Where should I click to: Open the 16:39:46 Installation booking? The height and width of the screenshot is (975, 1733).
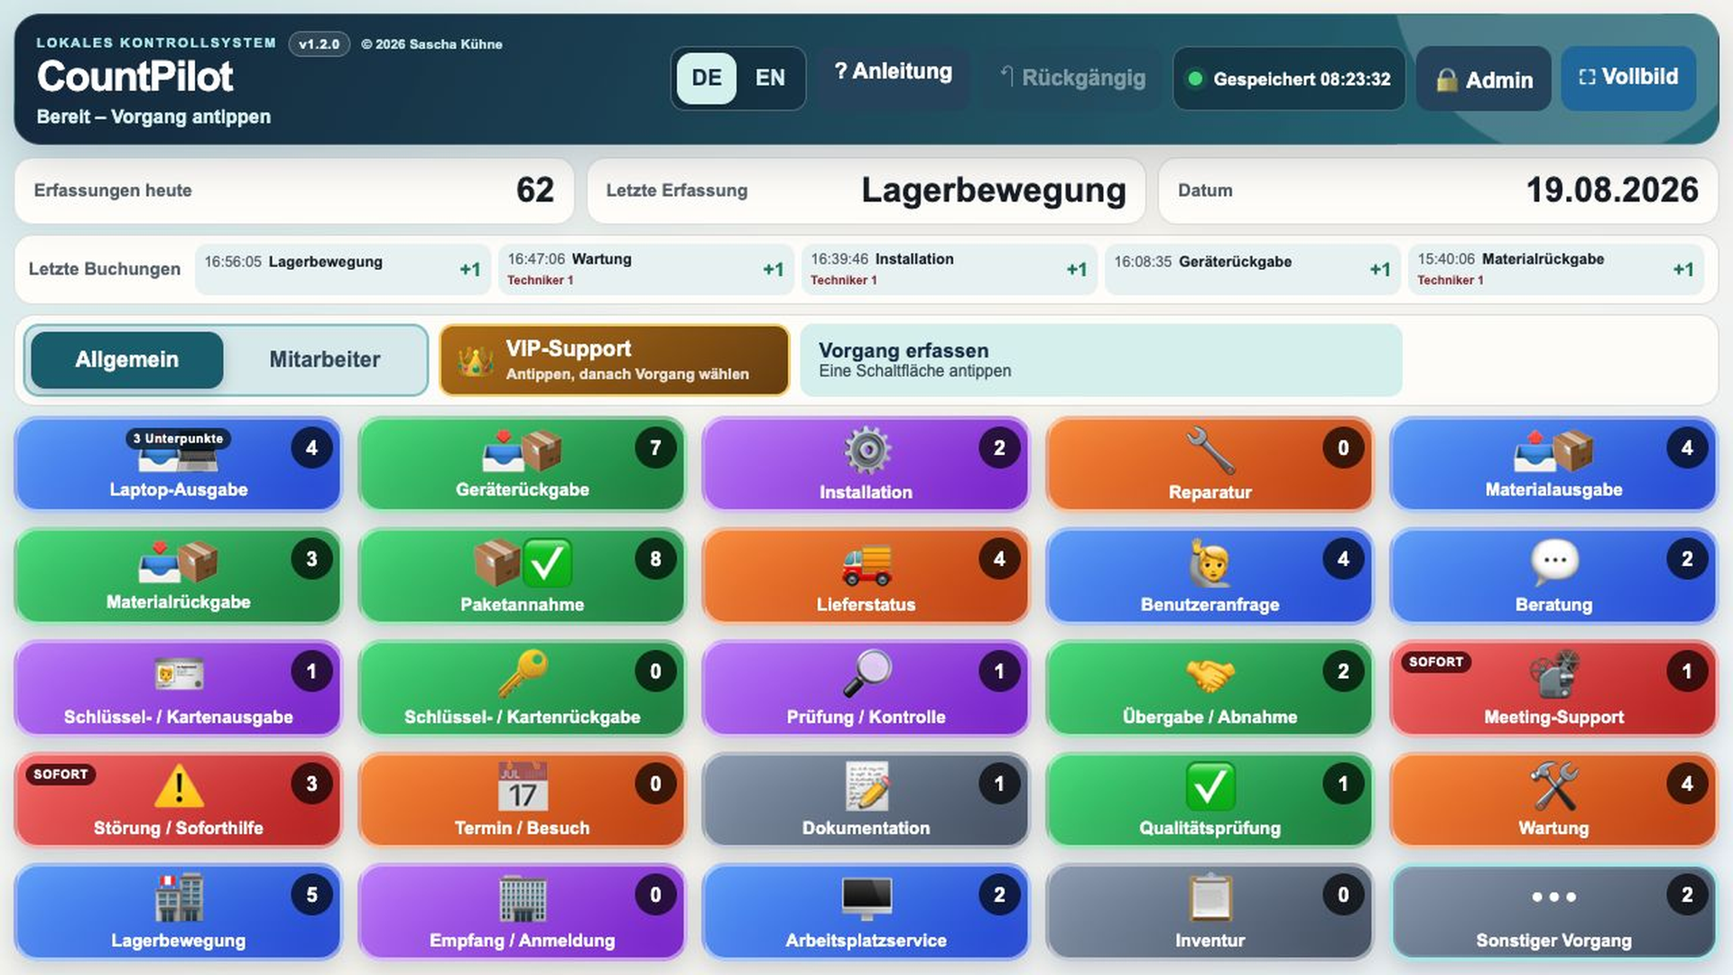(x=950, y=269)
